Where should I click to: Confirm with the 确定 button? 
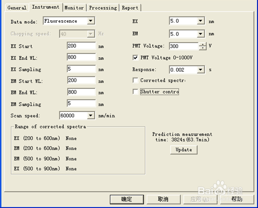pyautogui.click(x=127, y=199)
